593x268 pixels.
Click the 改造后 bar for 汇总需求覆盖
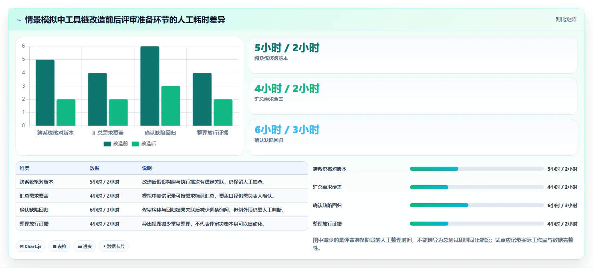pos(118,112)
